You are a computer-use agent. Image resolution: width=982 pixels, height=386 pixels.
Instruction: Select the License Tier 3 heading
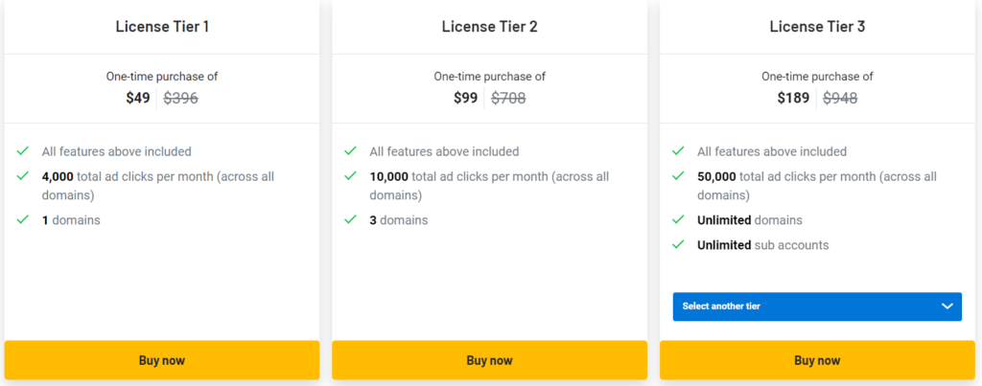pos(817,27)
